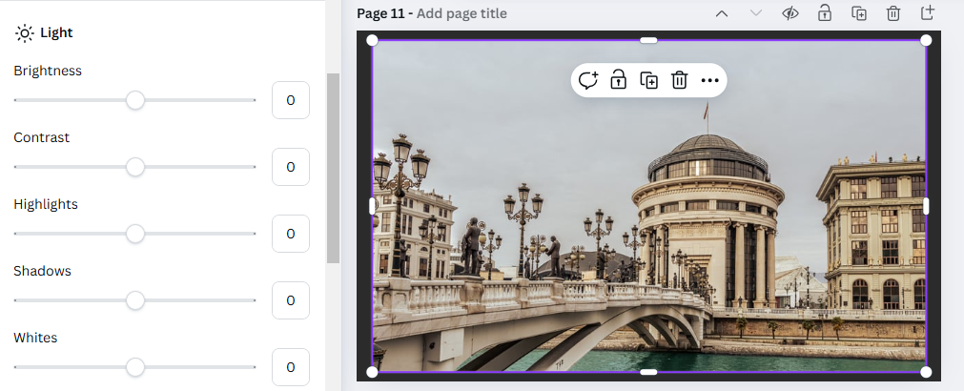Select the bottom-right corner resize handle

[926, 372]
